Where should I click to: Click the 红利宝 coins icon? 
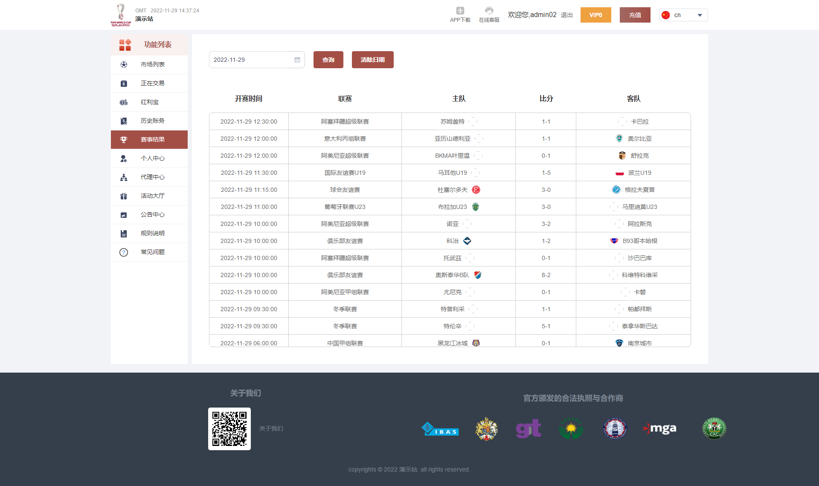click(124, 102)
